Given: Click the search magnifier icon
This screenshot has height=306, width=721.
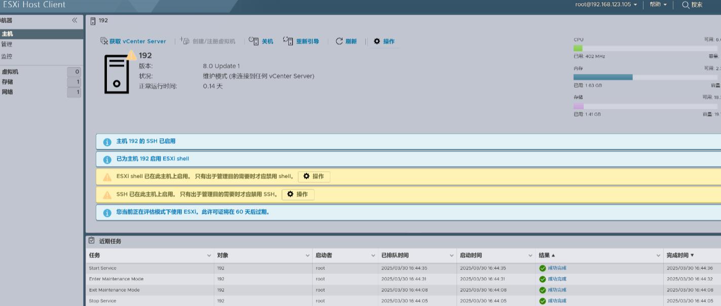Looking at the screenshot, I should pyautogui.click(x=686, y=5).
